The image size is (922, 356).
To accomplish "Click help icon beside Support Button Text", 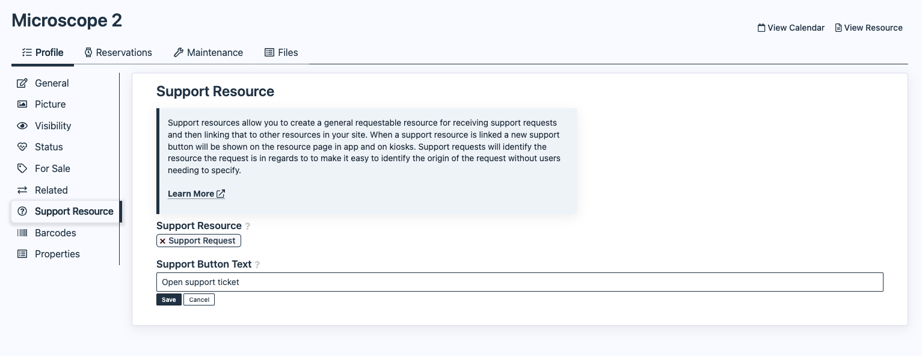I will coord(257,265).
